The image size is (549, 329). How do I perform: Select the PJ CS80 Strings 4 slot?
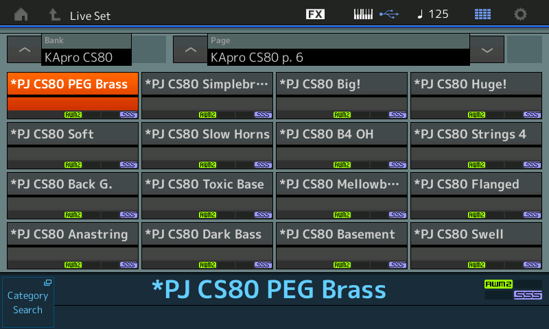click(x=476, y=145)
